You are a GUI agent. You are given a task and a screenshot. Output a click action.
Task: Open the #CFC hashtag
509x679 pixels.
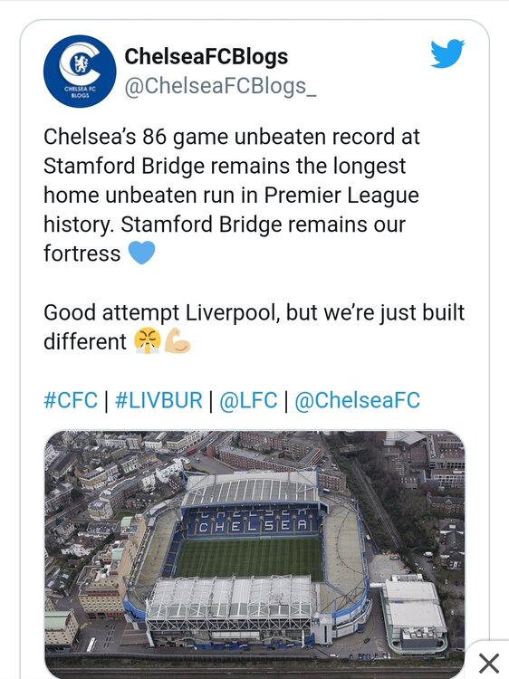tap(71, 399)
